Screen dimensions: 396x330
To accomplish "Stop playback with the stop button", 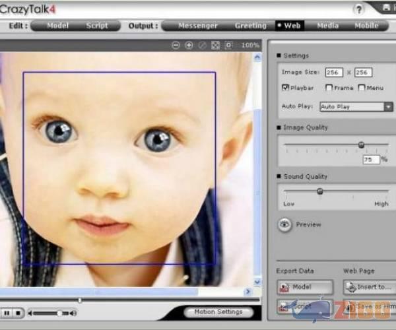I will pyautogui.click(x=18, y=313).
